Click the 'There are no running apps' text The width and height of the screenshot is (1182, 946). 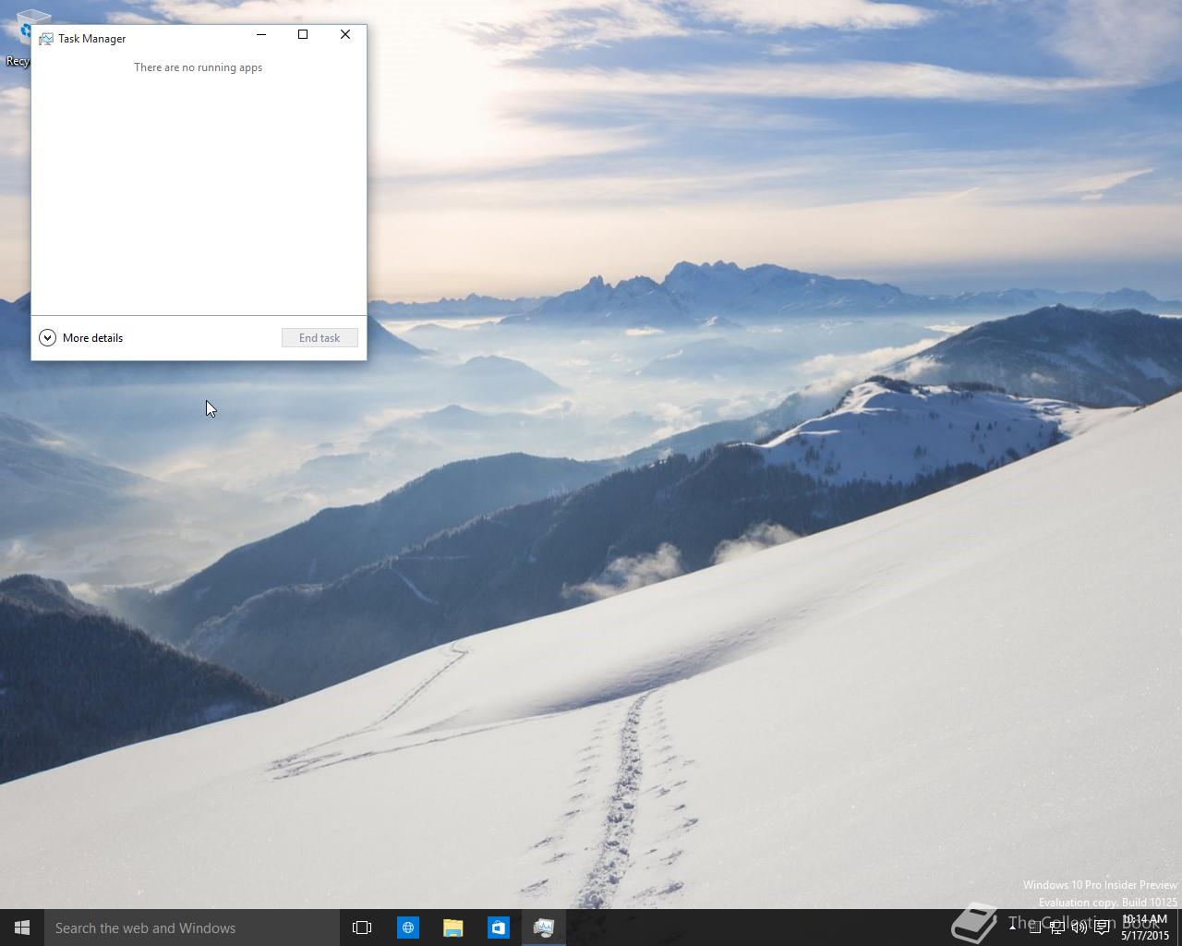pos(198,67)
